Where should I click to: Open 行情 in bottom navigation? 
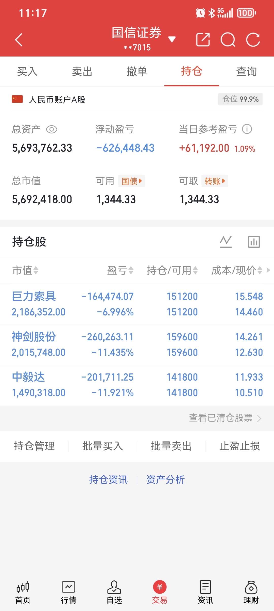tap(68, 592)
